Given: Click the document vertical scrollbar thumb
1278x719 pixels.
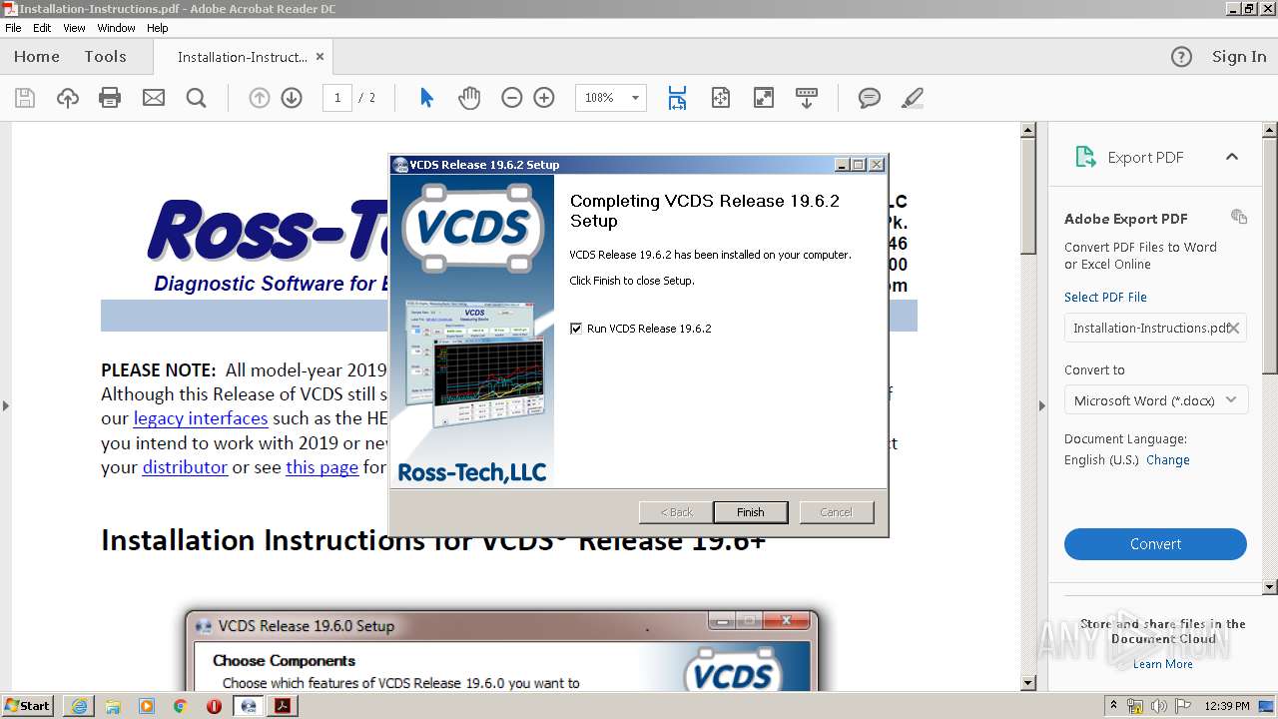Looking at the screenshot, I should (x=1028, y=197).
